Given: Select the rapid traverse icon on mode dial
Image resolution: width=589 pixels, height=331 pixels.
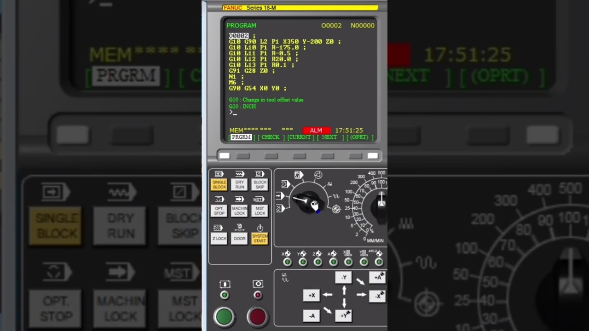Looking at the screenshot, I should (329, 184).
